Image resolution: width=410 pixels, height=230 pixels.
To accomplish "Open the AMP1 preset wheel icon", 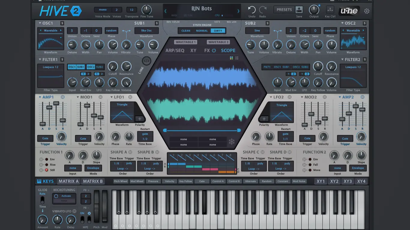I will [62, 97].
